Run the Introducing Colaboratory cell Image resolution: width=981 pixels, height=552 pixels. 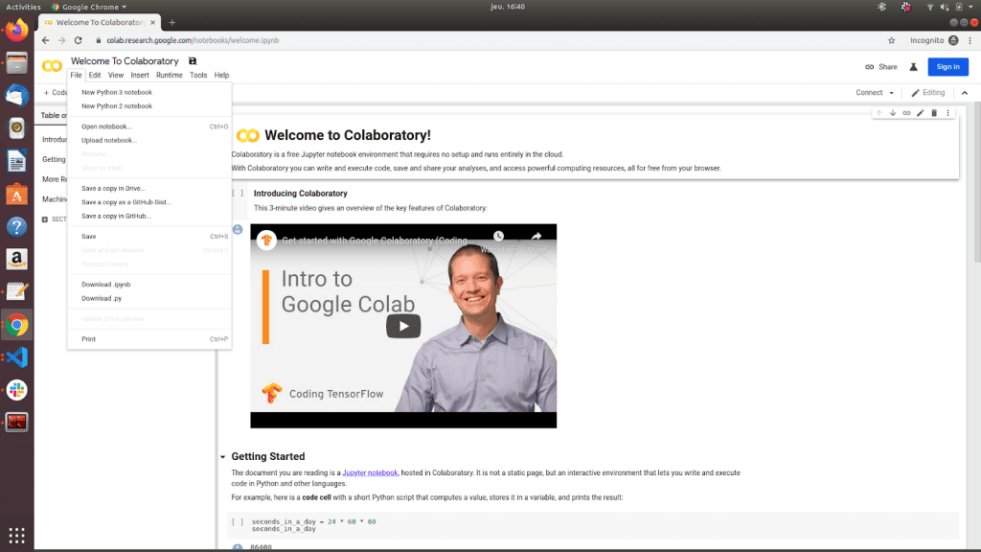[238, 194]
